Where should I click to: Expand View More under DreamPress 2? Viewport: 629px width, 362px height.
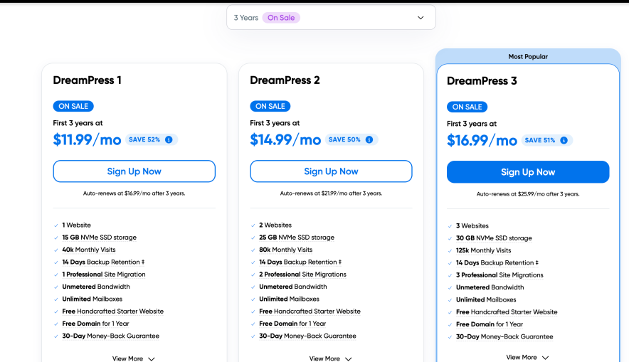tap(331, 358)
